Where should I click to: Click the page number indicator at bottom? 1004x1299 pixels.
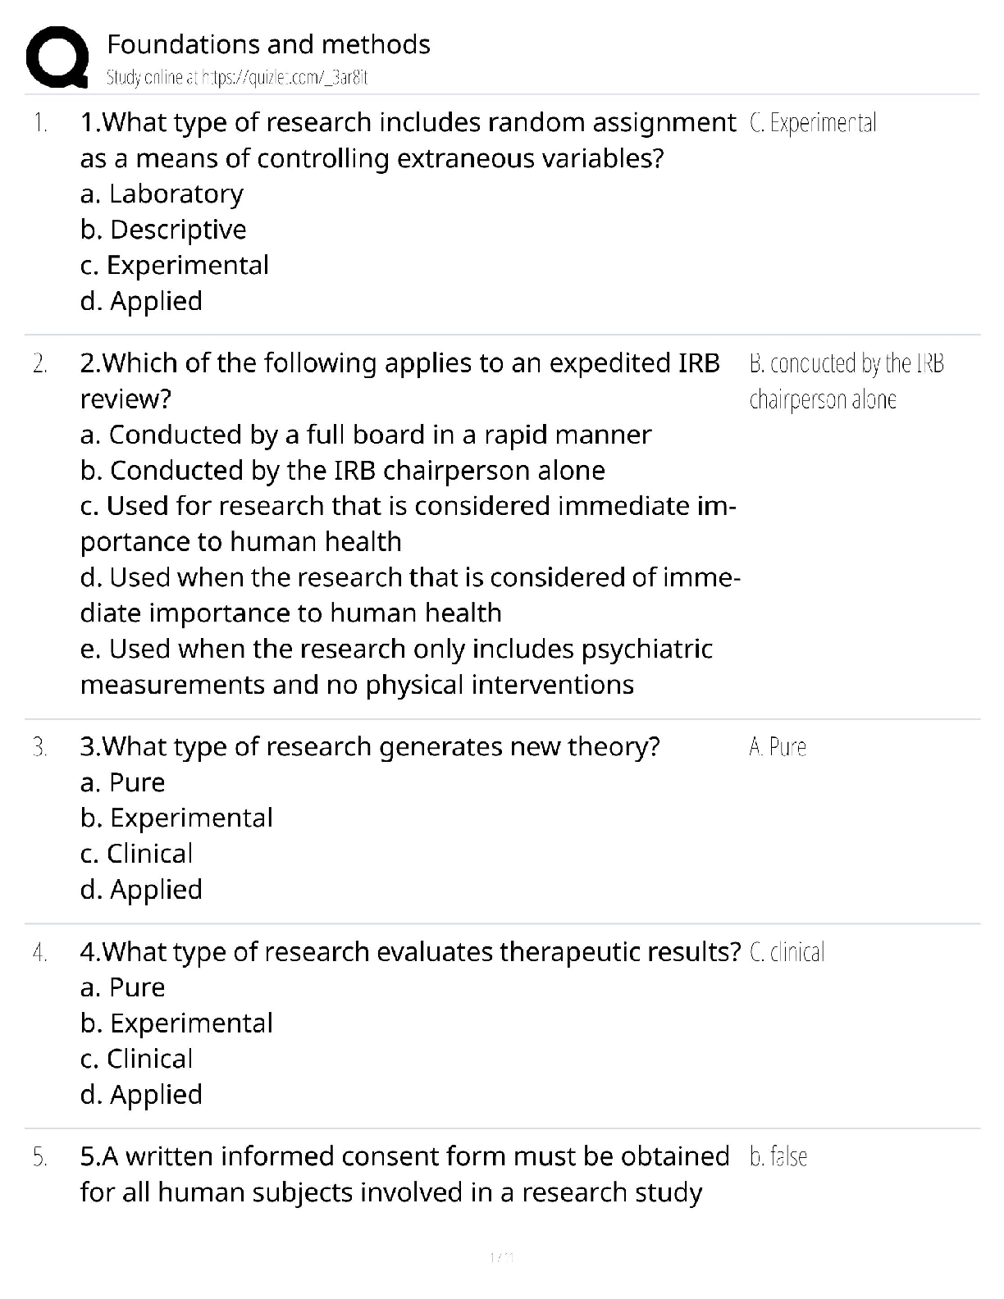501,1257
